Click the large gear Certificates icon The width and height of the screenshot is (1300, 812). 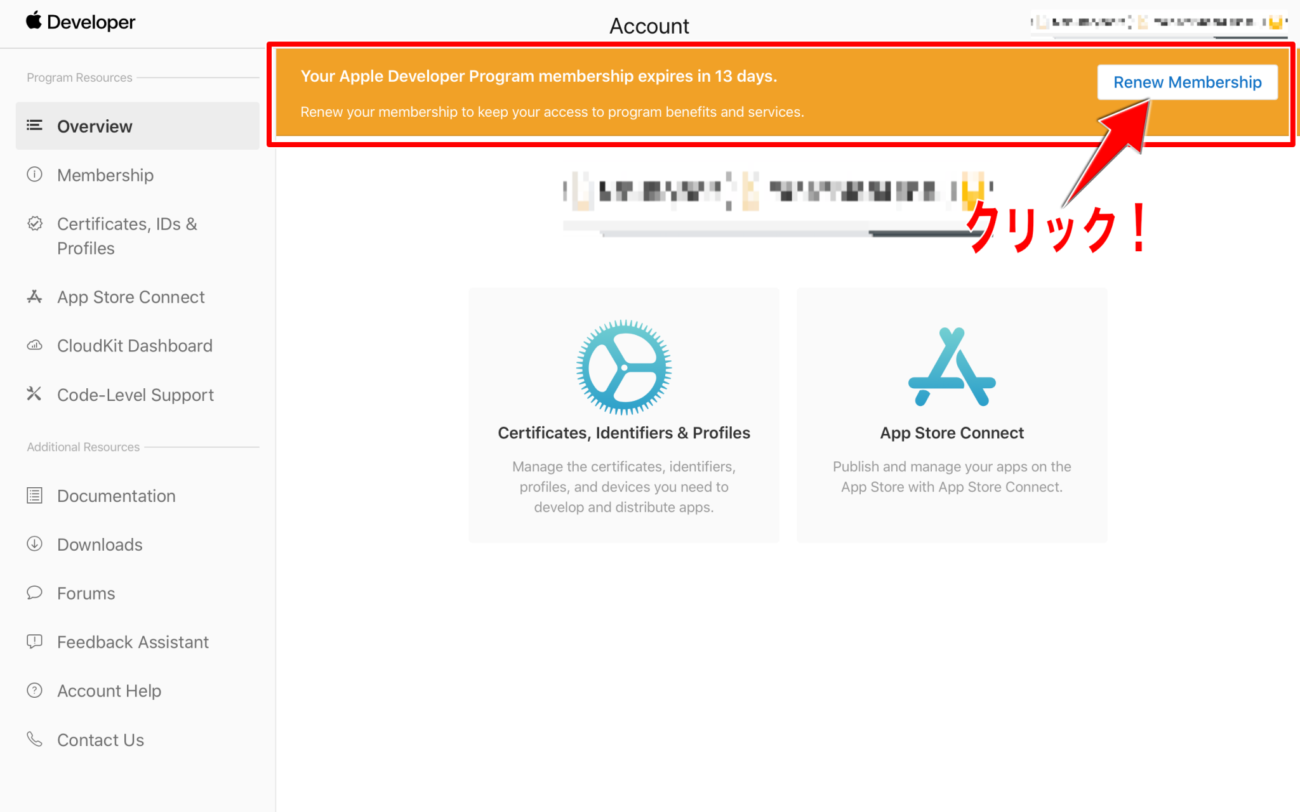pos(623,367)
